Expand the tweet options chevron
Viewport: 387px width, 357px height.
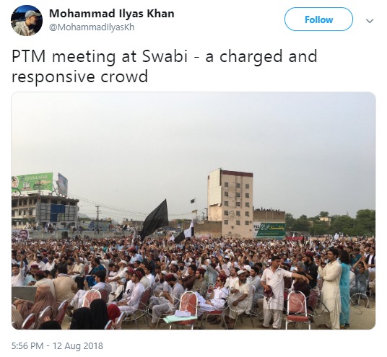(x=370, y=21)
